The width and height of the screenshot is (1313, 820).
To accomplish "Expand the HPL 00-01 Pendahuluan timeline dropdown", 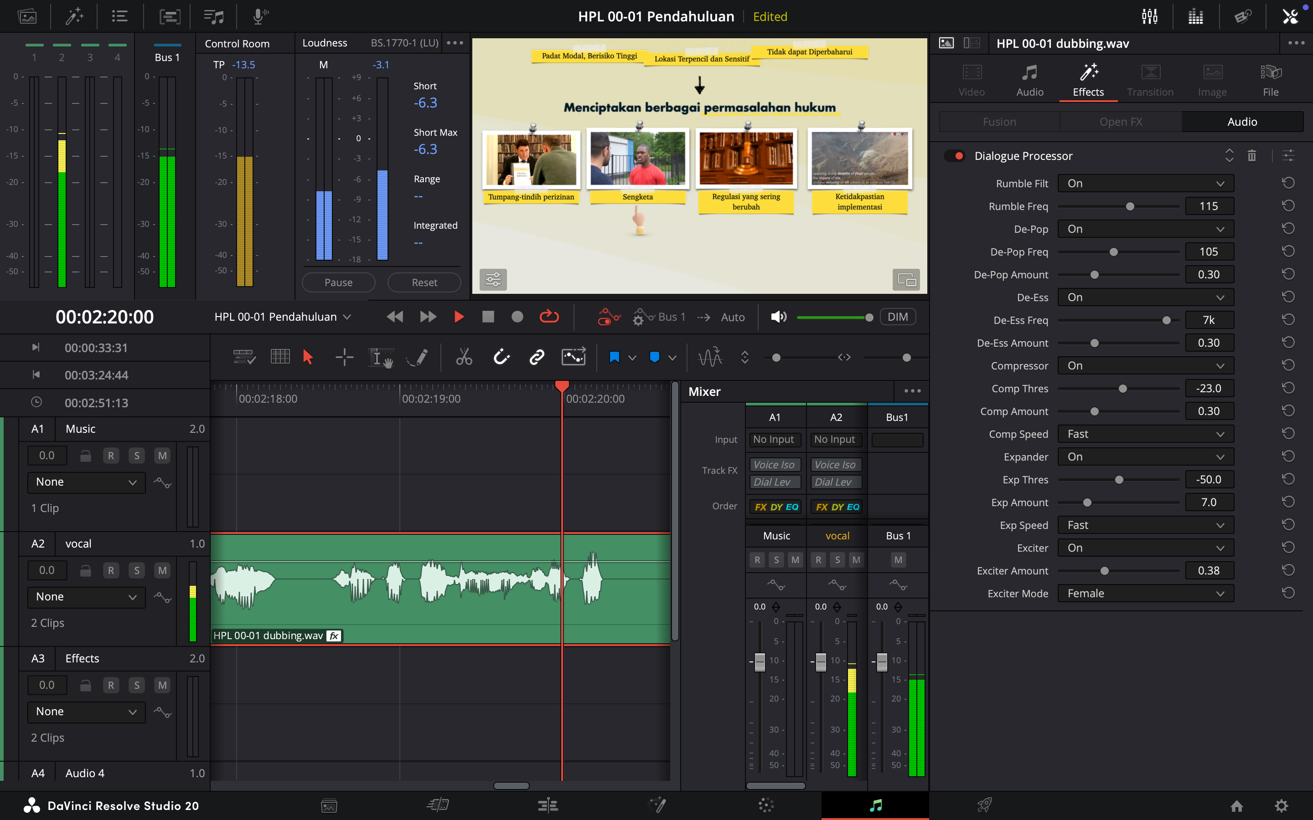I will pos(347,317).
